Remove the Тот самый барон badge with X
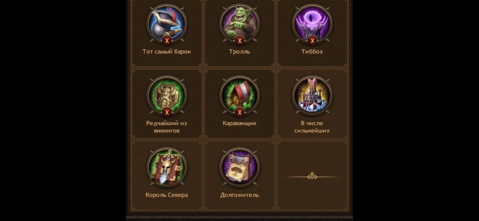Image resolution: width=479 pixels, height=221 pixels. tap(167, 41)
